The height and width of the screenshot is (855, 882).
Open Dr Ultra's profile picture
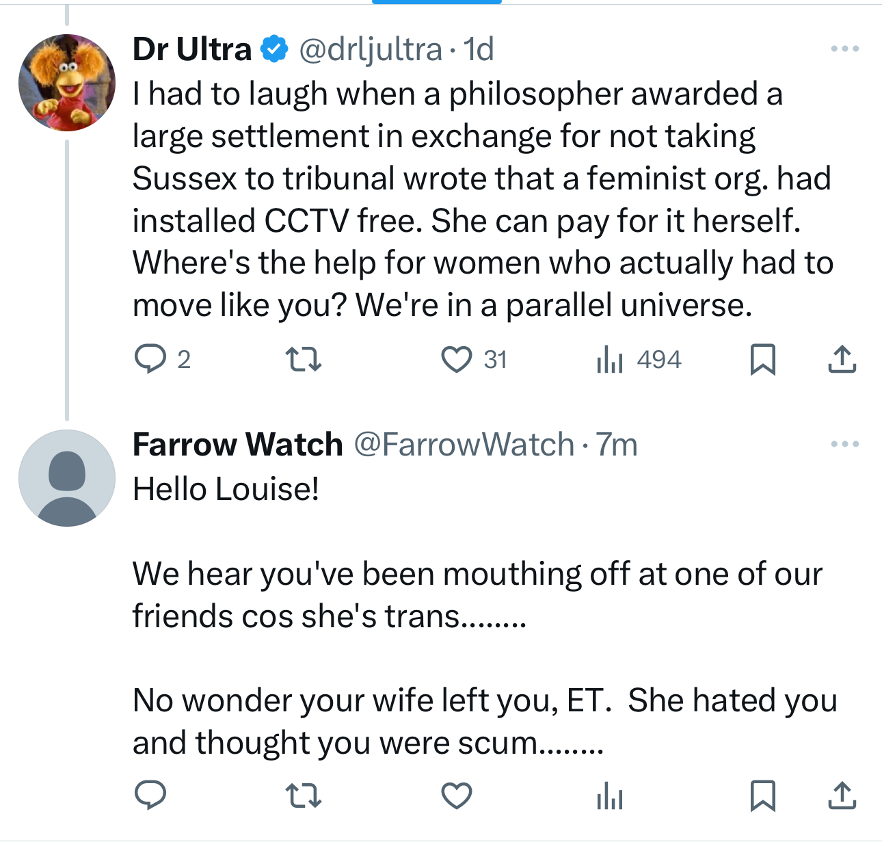pos(67,82)
